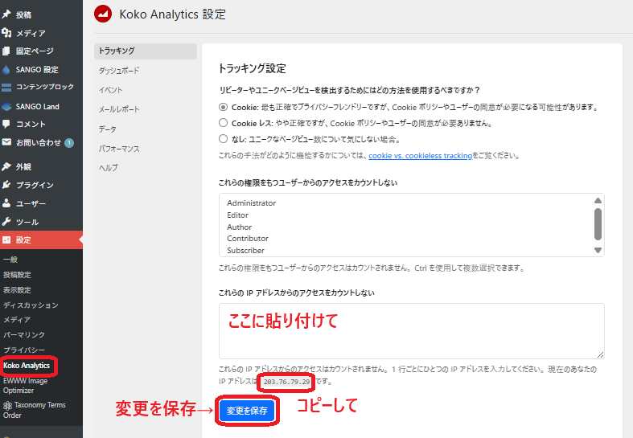
Task: Open the メールレポート settings tab
Action: (119, 109)
